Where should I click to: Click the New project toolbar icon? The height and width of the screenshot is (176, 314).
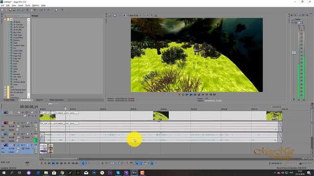[x=2, y=10]
